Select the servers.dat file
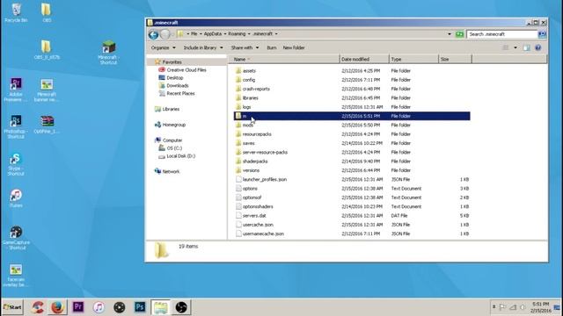The width and height of the screenshot is (563, 316). 254,216
